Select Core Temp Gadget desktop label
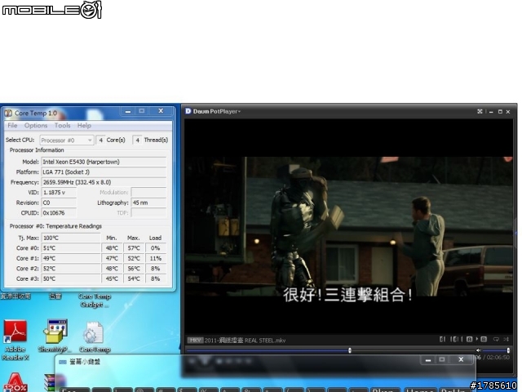 pos(95,301)
